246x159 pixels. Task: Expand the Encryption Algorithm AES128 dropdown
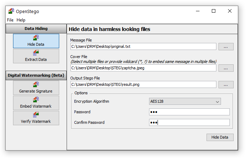click(185, 101)
